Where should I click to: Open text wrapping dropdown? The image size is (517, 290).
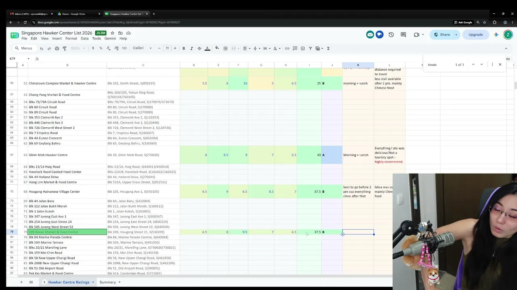tap(266, 48)
